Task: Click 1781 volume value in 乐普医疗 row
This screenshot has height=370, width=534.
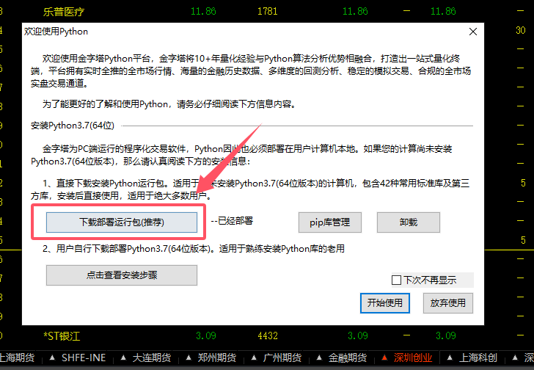Action: tap(267, 11)
